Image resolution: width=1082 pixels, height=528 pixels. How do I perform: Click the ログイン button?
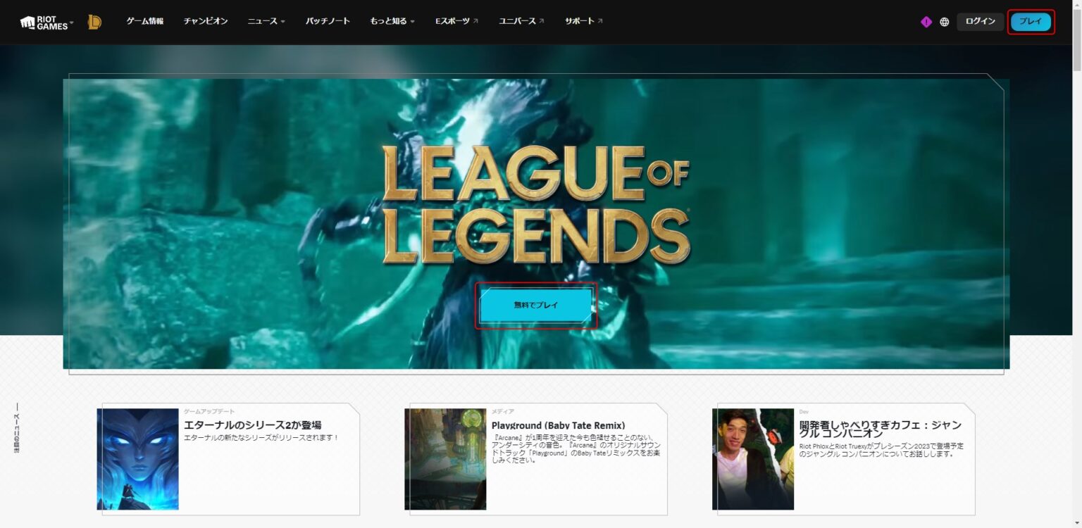(x=980, y=21)
